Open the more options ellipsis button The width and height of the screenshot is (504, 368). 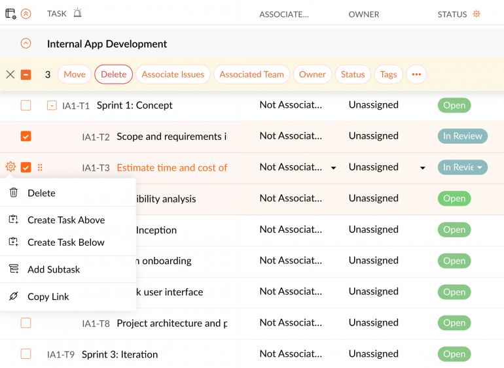(x=416, y=75)
